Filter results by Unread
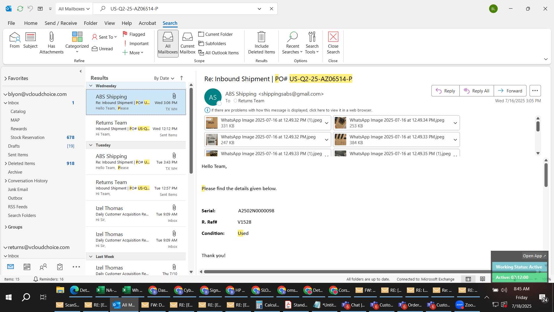The image size is (554, 312). 102,49
